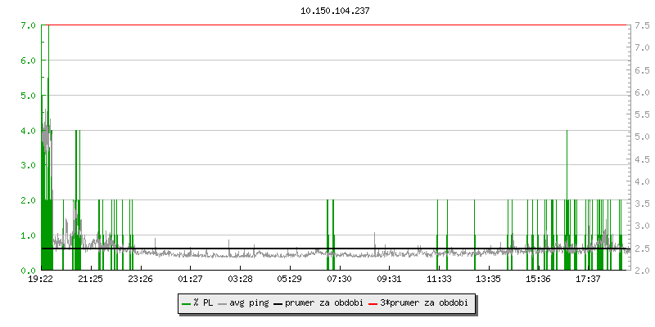
Task: Select the "avg ping" legend label
Action: pyautogui.click(x=246, y=303)
